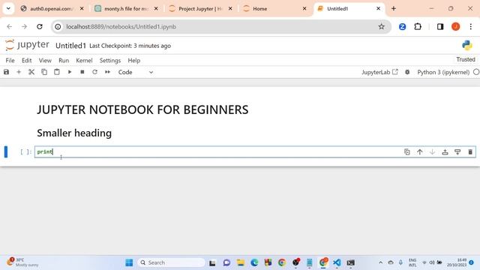The width and height of the screenshot is (480, 270).
Task: Open the Run menu
Action: (64, 60)
